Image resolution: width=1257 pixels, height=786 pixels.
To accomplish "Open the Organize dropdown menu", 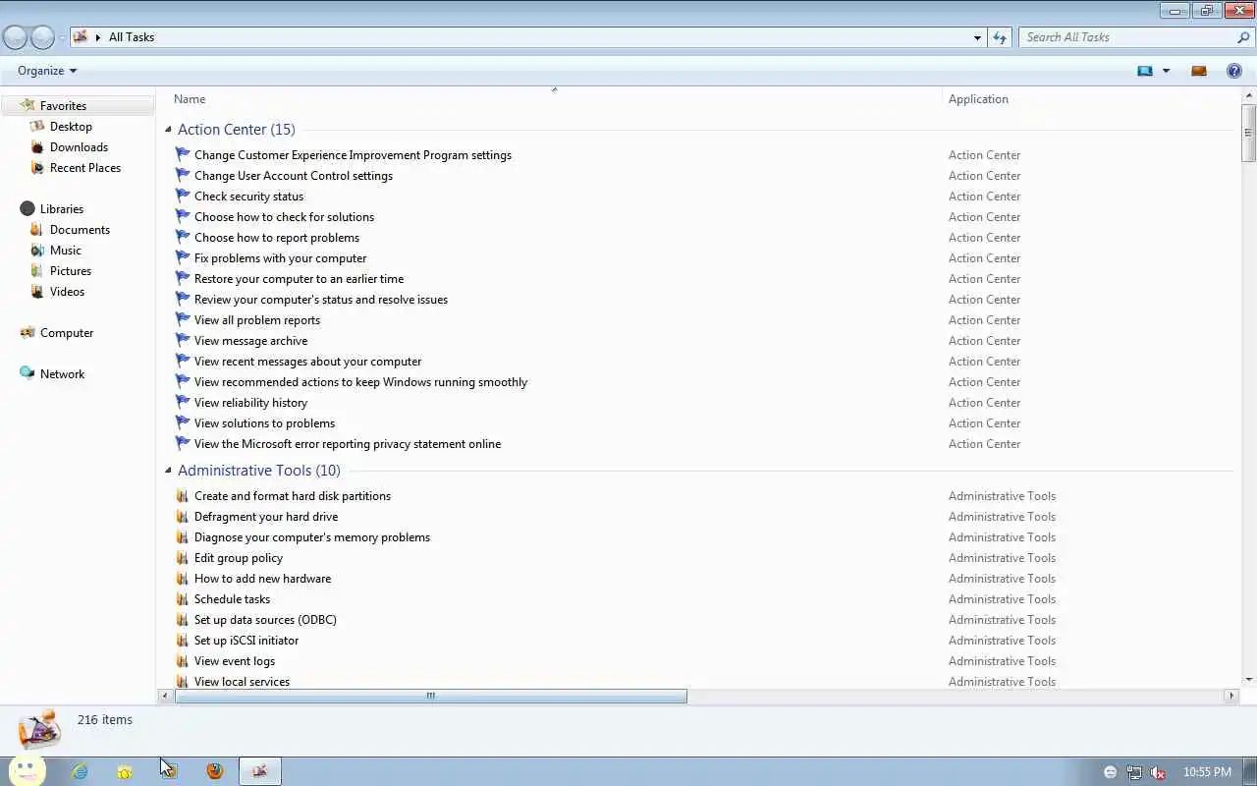I will pyautogui.click(x=47, y=71).
